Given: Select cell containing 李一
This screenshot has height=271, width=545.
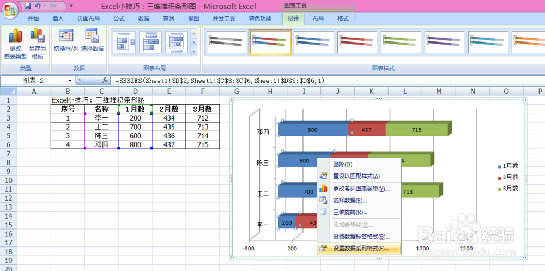Looking at the screenshot, I should pyautogui.click(x=101, y=118).
